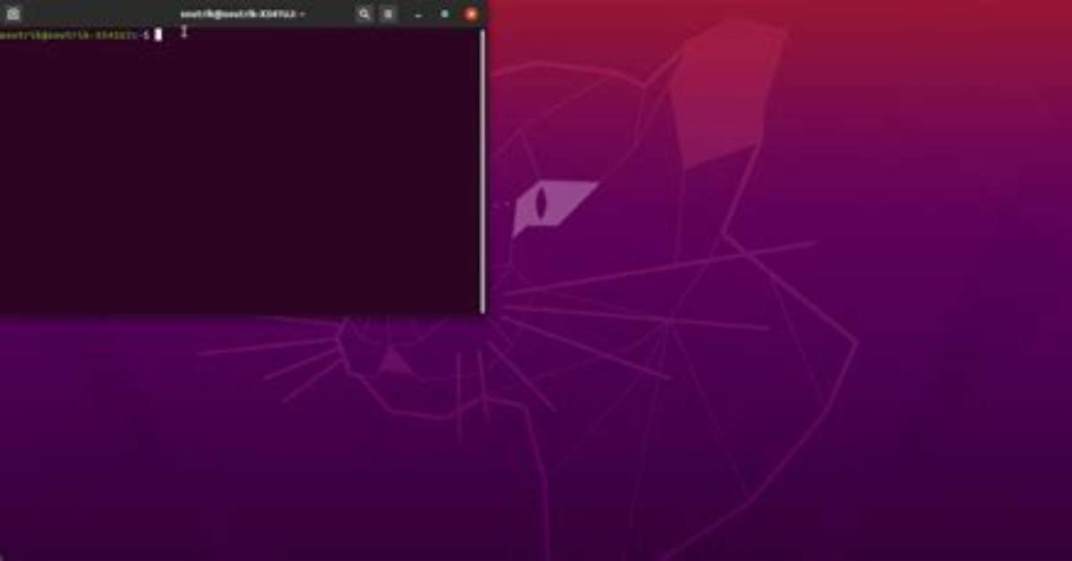Viewport: 1072px width, 561px height.
Task: Open a new terminal tab via title bar icon
Action: (x=13, y=13)
